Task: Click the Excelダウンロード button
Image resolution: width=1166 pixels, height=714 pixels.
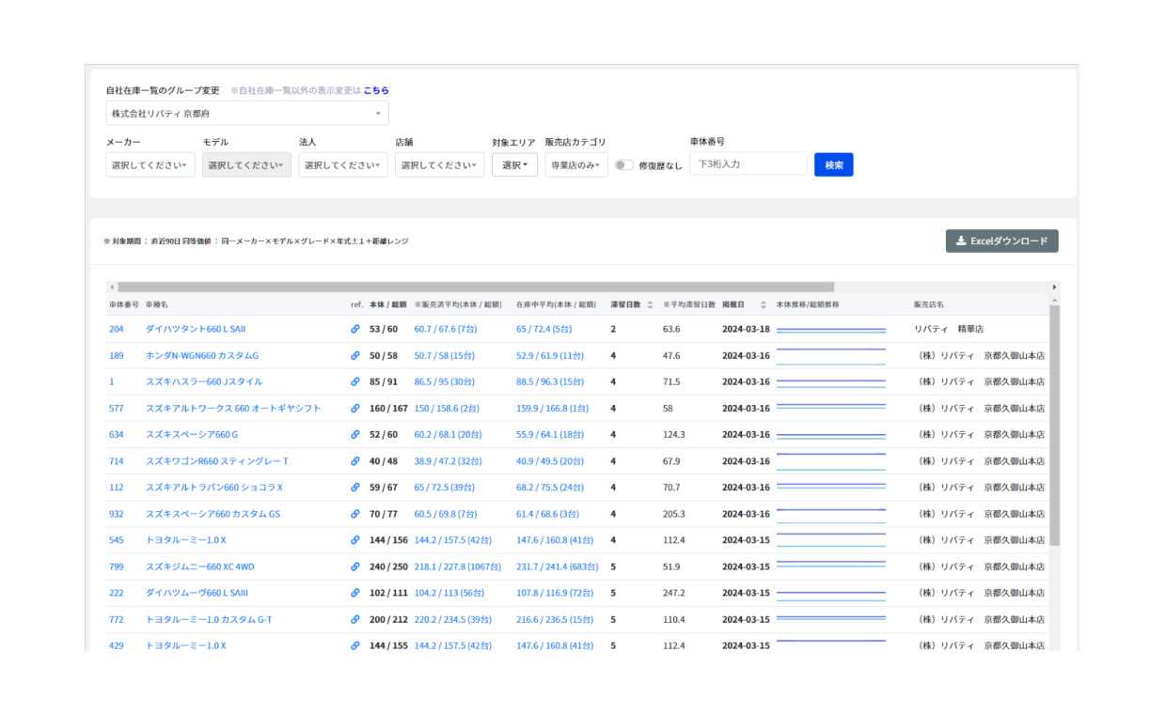Action: (1001, 241)
